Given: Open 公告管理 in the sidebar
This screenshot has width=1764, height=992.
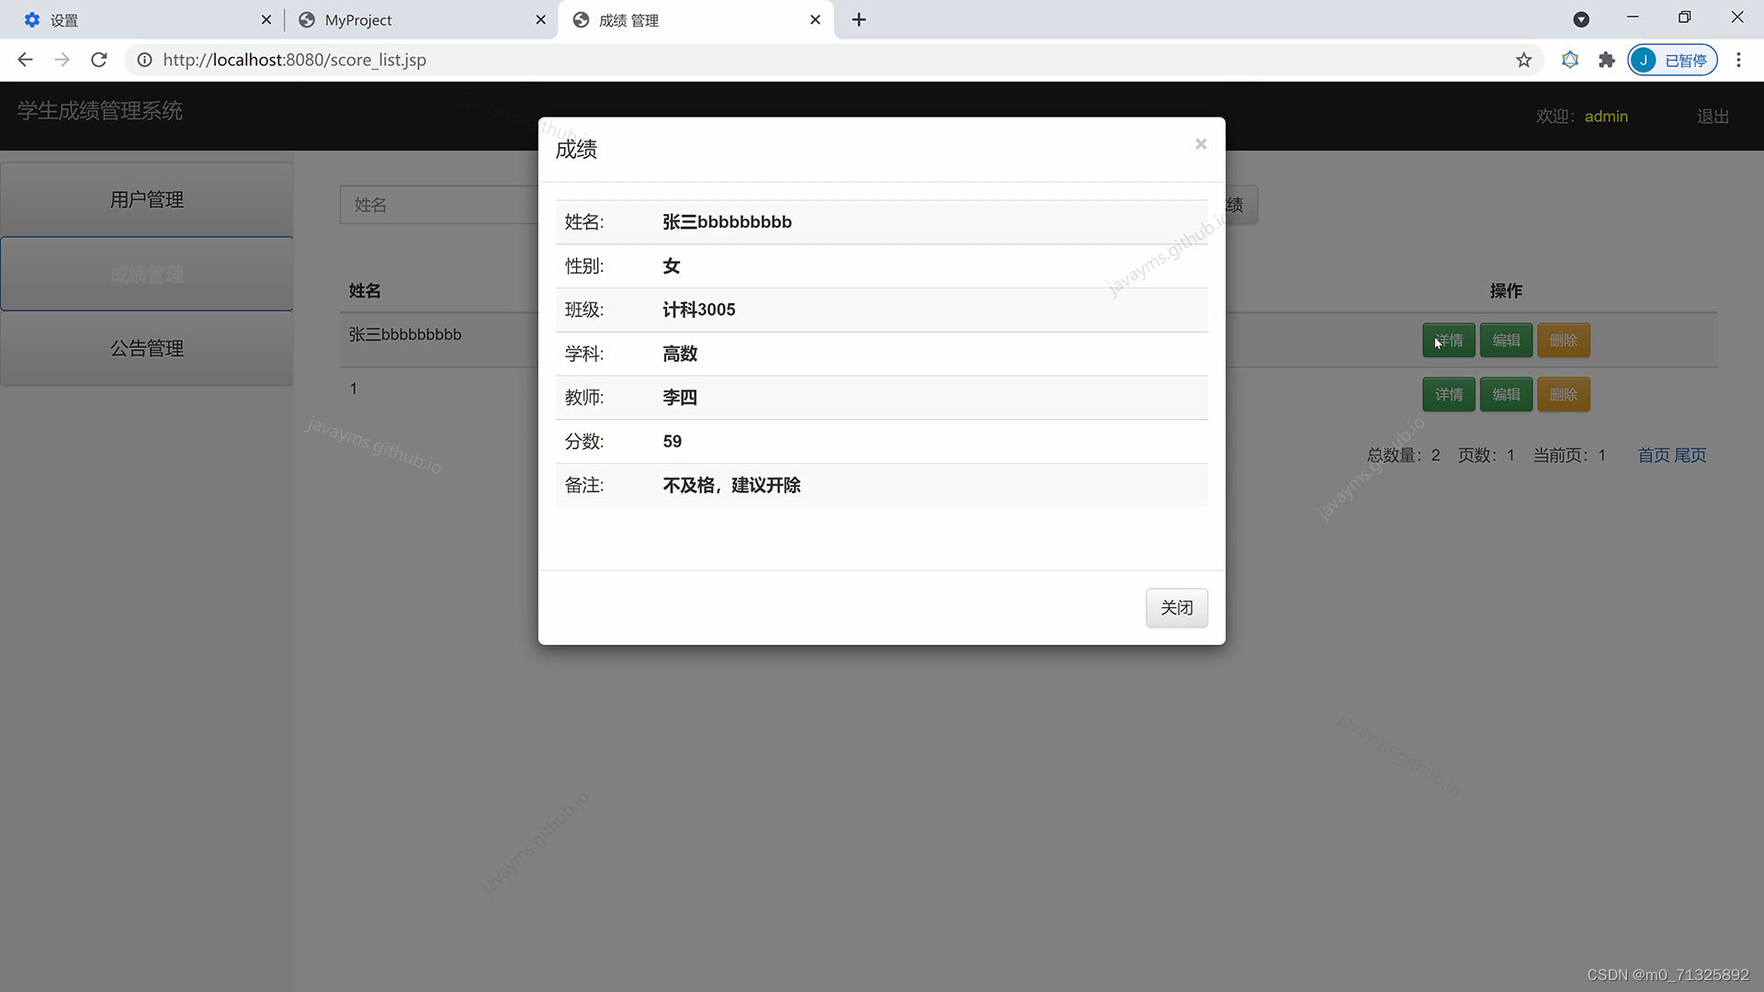Looking at the screenshot, I should tap(147, 348).
